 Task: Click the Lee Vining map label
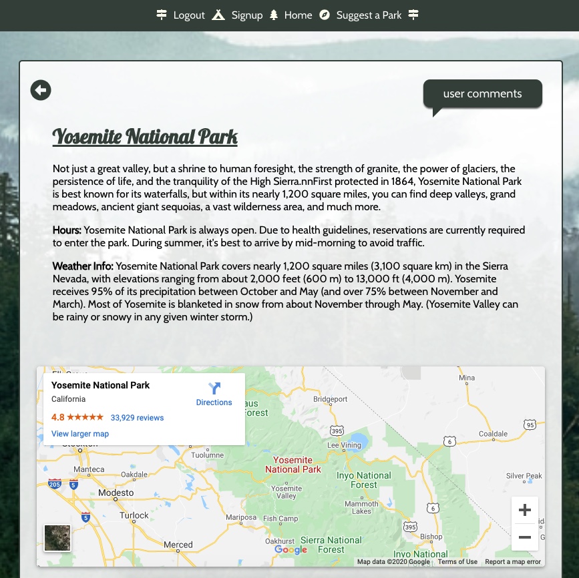(x=344, y=445)
